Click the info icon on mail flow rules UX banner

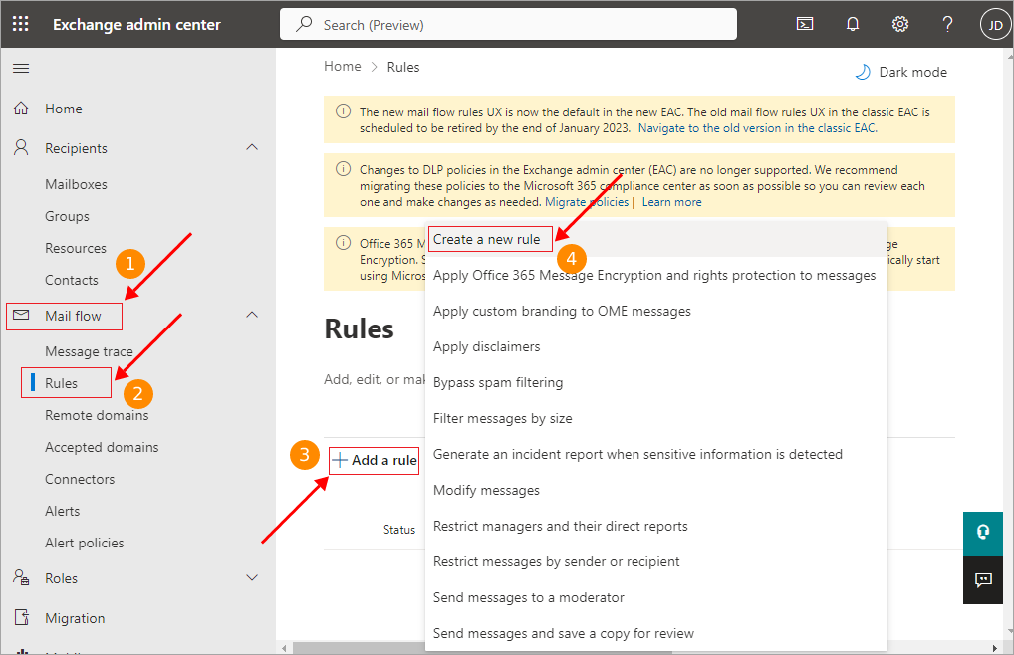pyautogui.click(x=343, y=111)
